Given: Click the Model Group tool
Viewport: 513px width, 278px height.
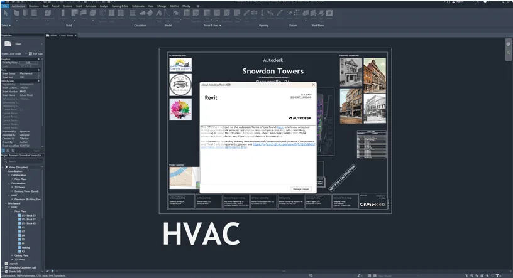Looking at the screenshot, I should point(176,14).
